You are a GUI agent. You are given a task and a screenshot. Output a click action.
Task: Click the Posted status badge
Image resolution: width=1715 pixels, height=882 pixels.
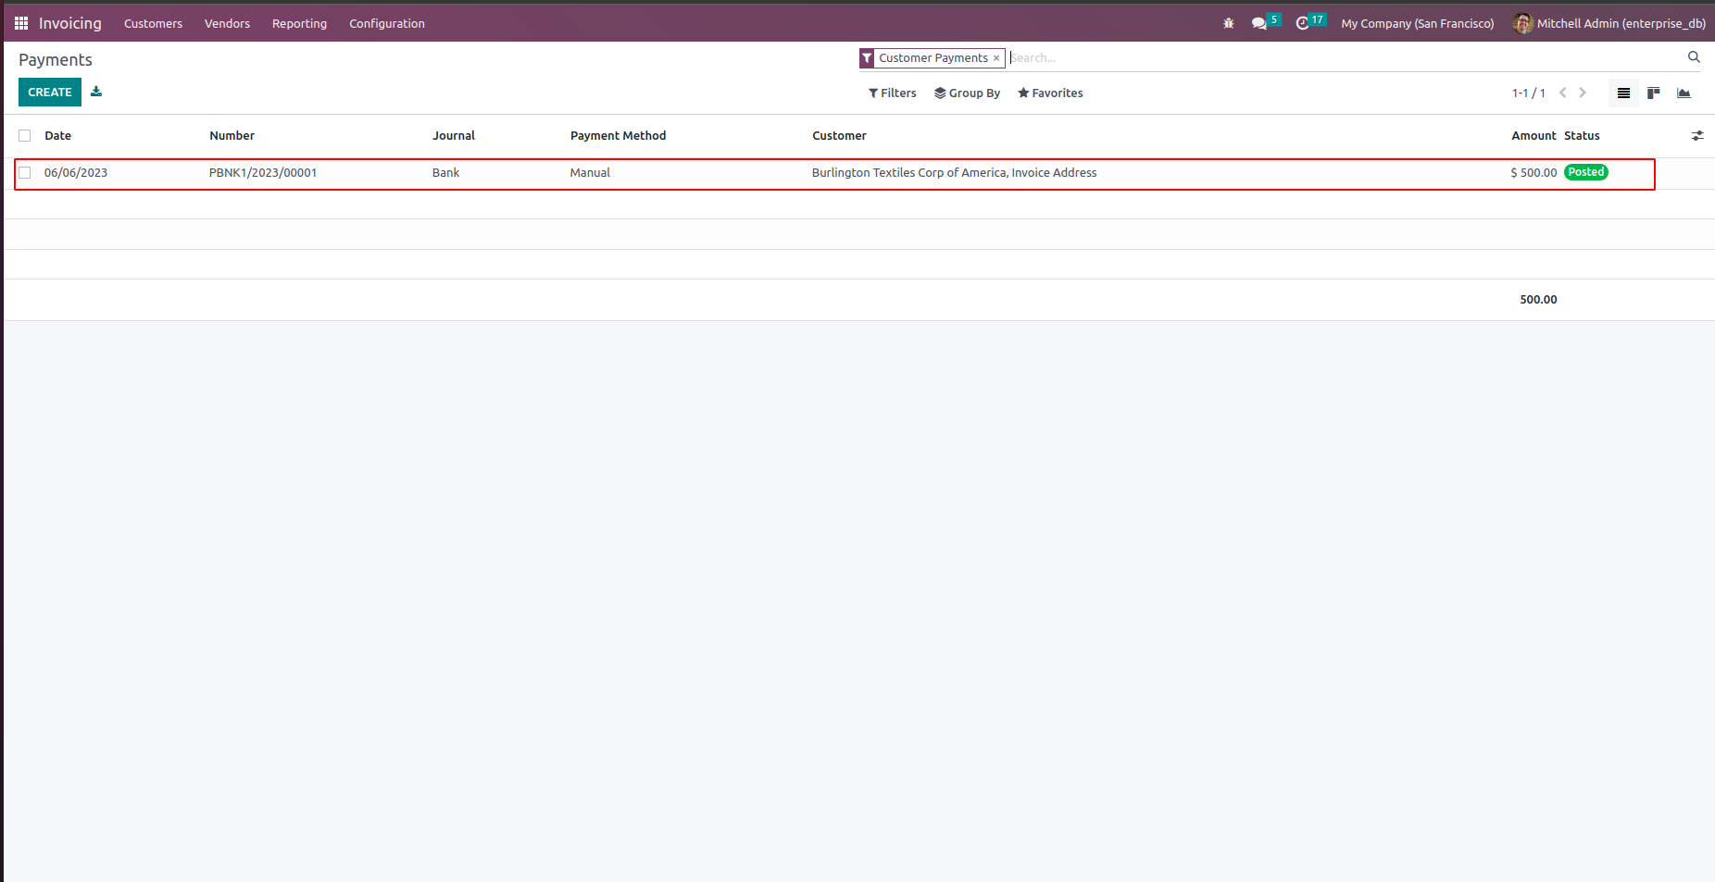[1585, 172]
